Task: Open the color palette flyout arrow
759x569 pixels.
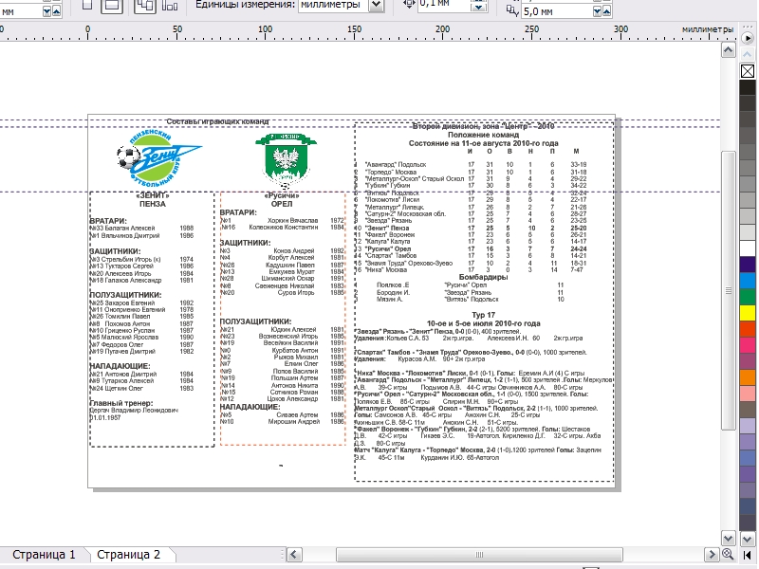Action: tap(748, 38)
